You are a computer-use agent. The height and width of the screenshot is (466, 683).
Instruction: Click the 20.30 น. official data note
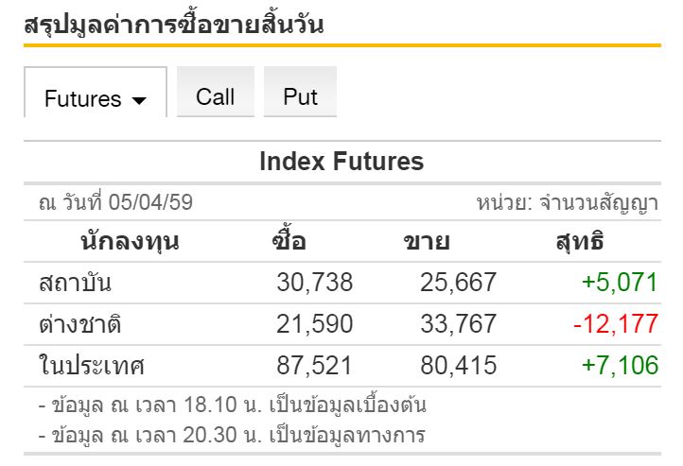click(x=232, y=435)
